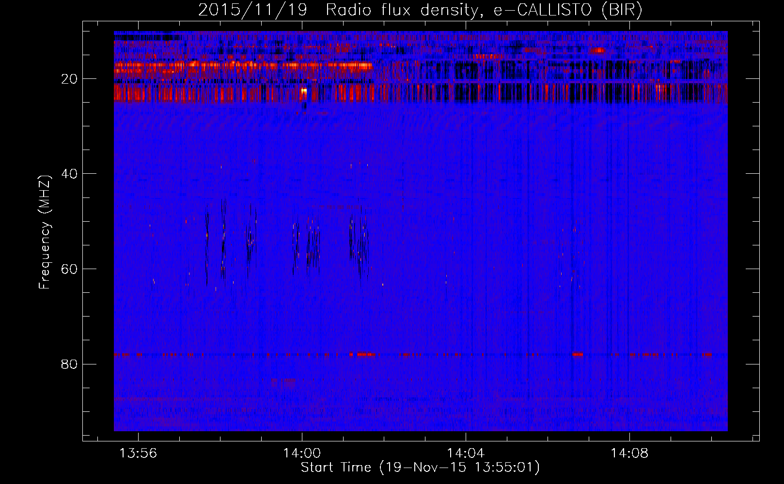Click the plot title '2015/11/19 Radio flux density, e-CALLISTO (BIR)'
The height and width of the screenshot is (484, 784).
[420, 10]
